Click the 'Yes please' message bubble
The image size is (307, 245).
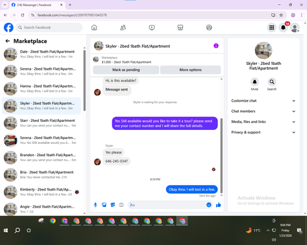pos(114,153)
